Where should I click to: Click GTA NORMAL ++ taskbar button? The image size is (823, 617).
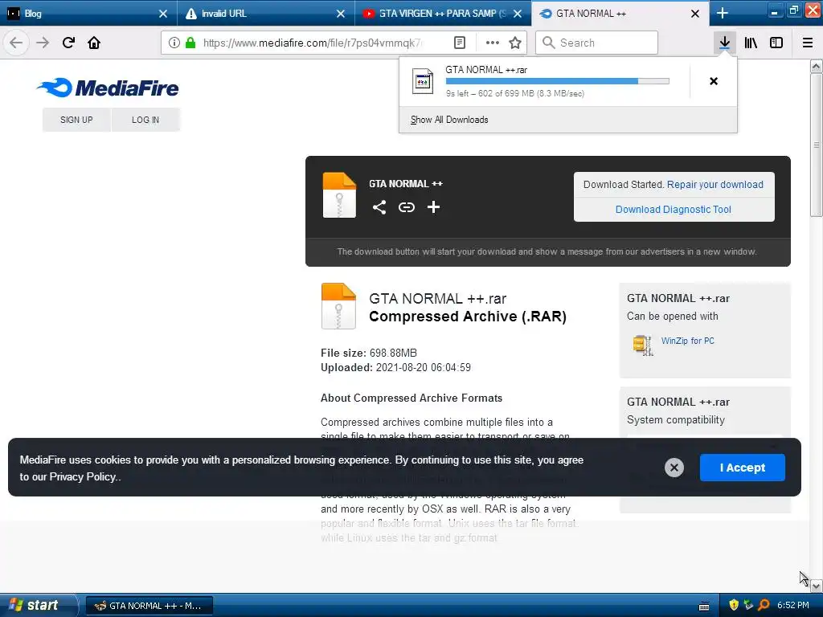149,606
